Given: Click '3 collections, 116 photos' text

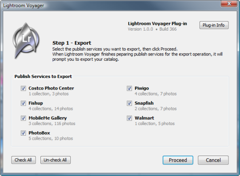Looking at the screenshot, I should 52,124.
